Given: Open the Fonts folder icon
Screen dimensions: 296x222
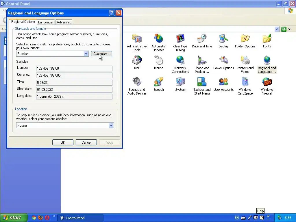Looking at the screenshot, I should pos(267,41).
